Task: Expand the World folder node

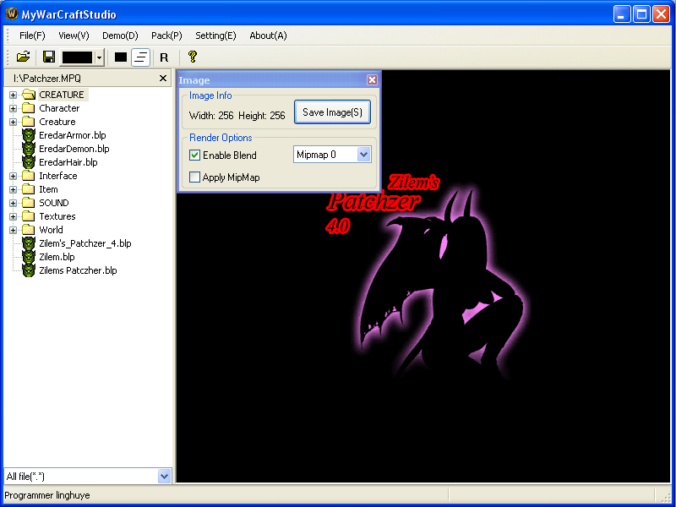Action: tap(13, 230)
